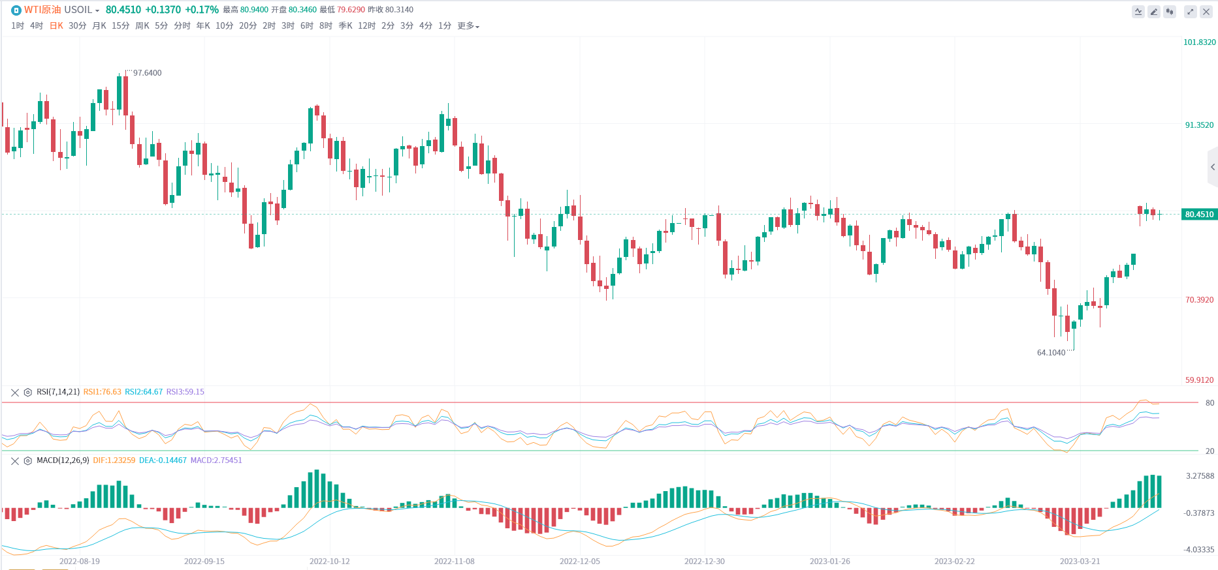
Task: Select the 4时 timeframe tab
Action: [37, 26]
